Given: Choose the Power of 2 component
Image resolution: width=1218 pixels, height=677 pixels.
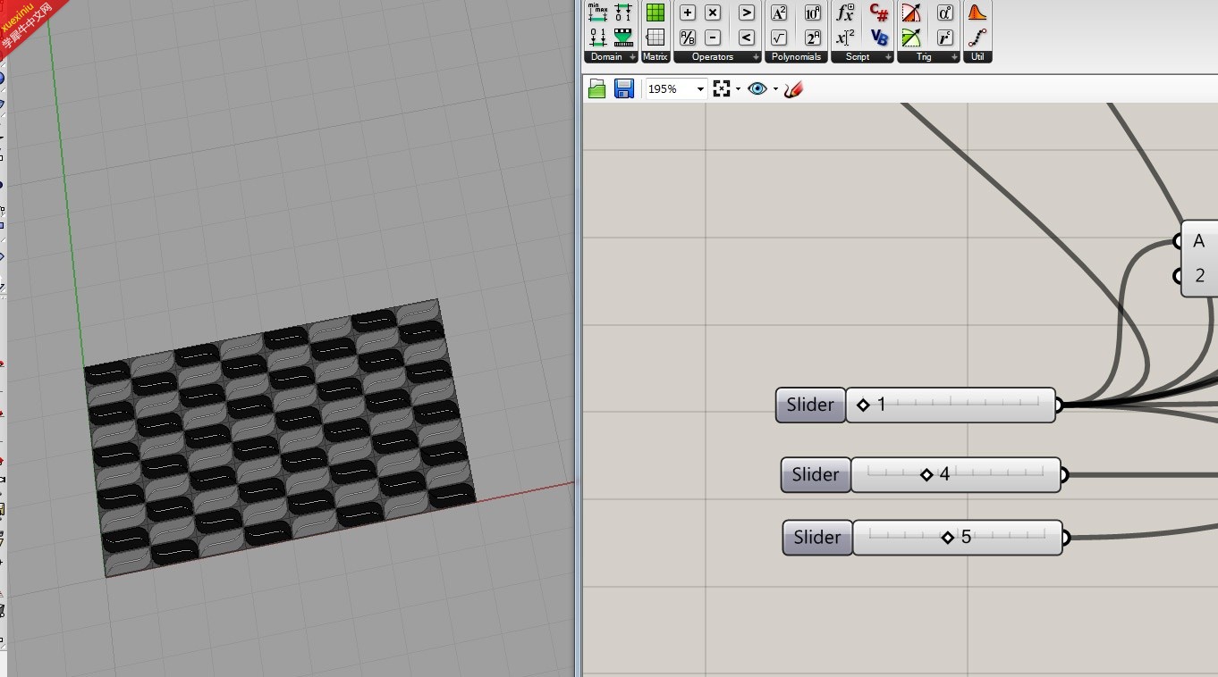Looking at the screenshot, I should click(x=813, y=38).
